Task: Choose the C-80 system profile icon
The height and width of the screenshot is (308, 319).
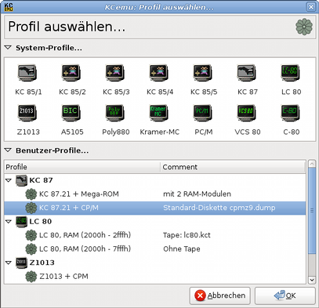Action: click(291, 113)
